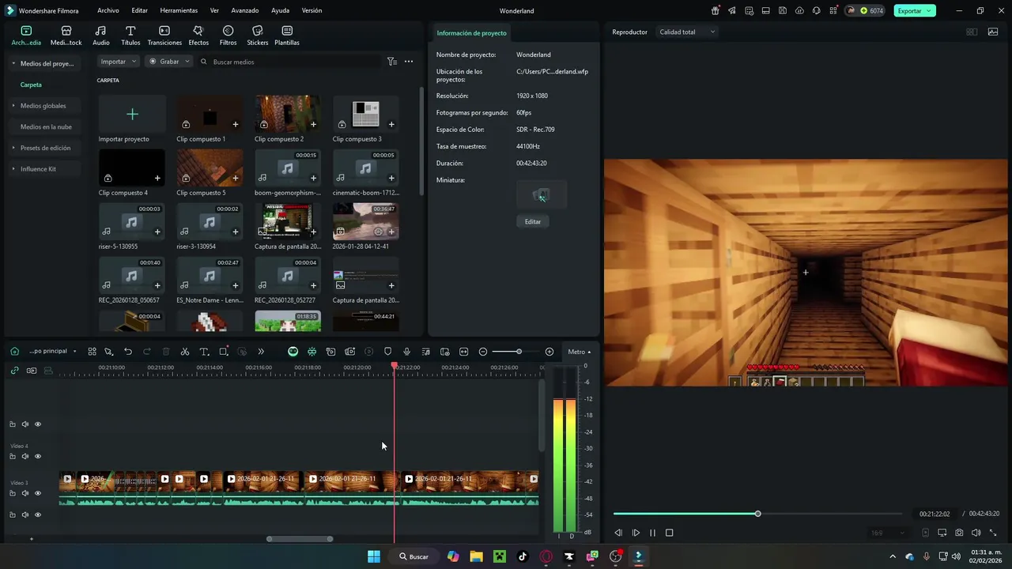The image size is (1012, 569).
Task: Toggle the Metro audio meter button
Action: click(x=579, y=352)
